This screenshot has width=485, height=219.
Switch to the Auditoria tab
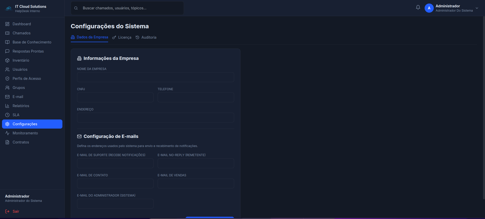point(146,37)
